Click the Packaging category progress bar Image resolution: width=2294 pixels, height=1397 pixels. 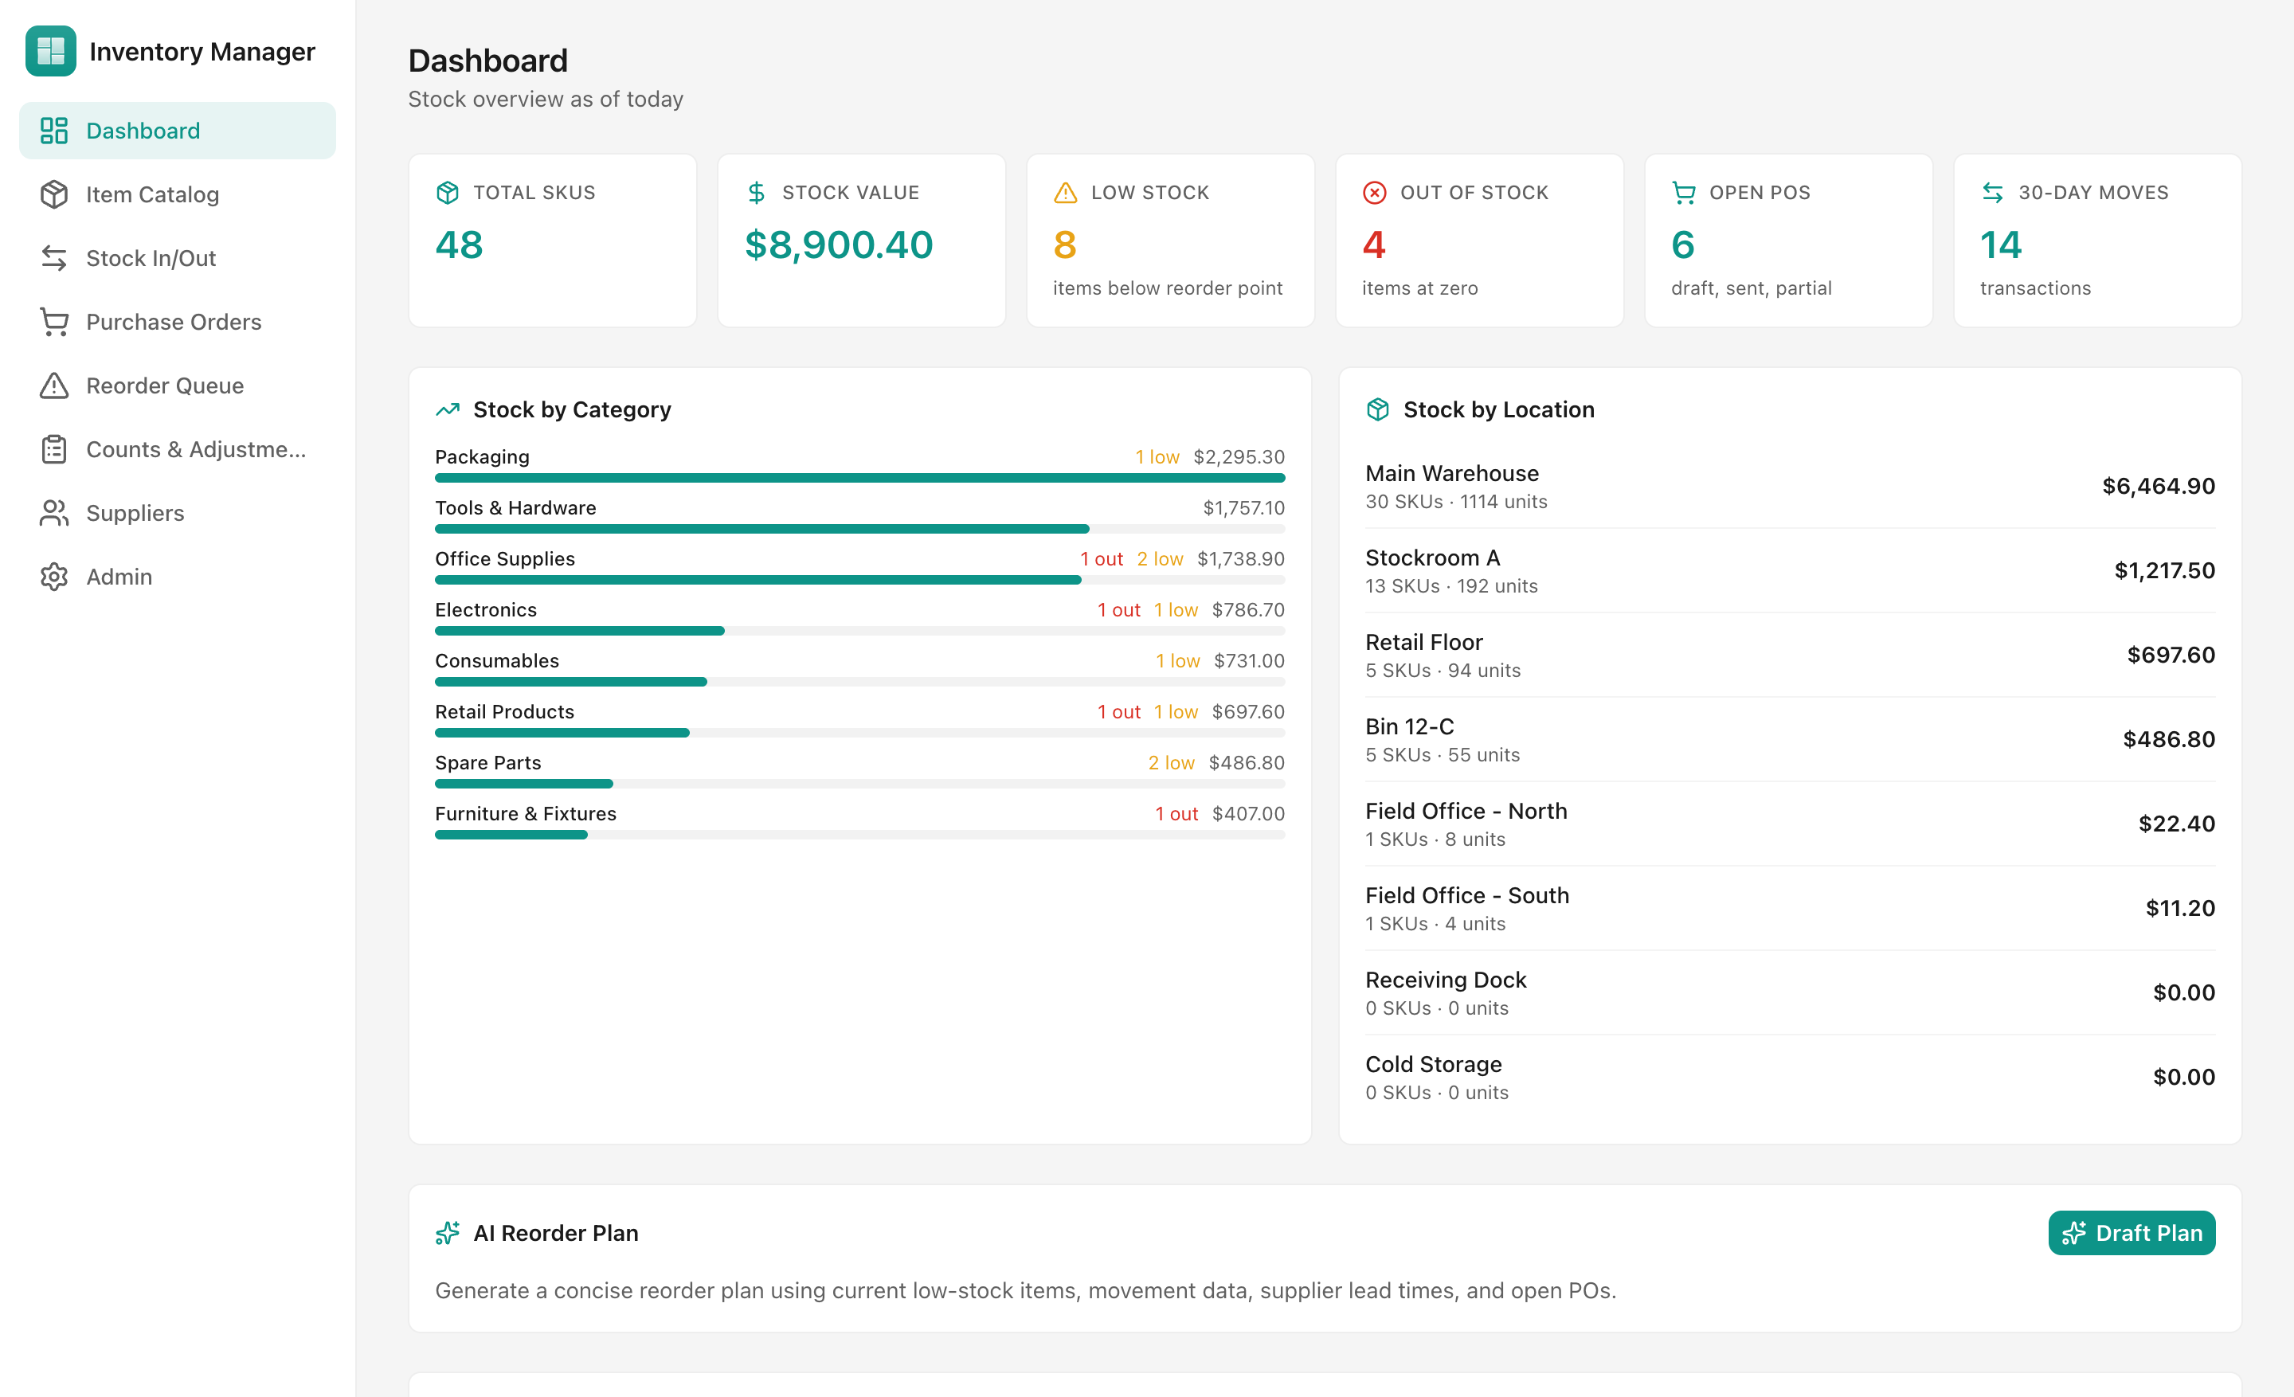pyautogui.click(x=860, y=479)
